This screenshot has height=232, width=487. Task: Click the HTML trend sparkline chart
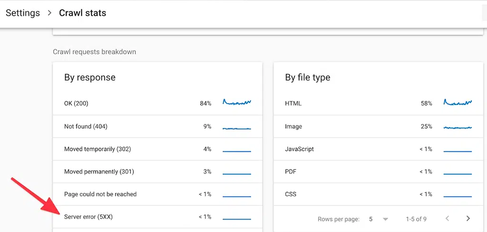click(x=458, y=102)
